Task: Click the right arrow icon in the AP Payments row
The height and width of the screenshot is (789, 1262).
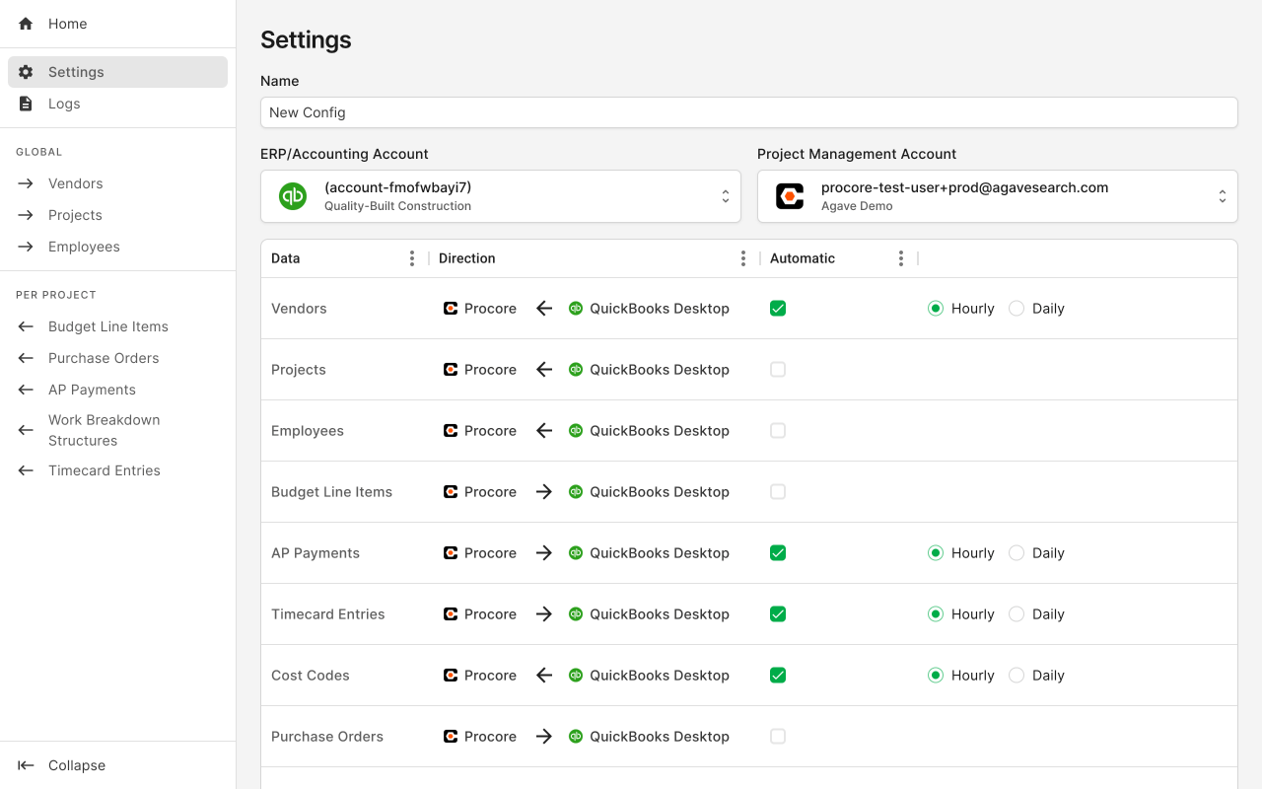Action: 543,552
